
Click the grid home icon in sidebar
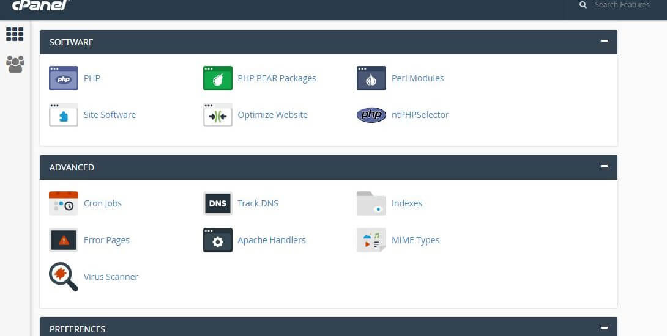pos(15,34)
